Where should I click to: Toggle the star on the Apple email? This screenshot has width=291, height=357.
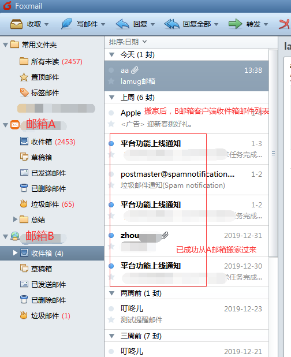pos(111,124)
